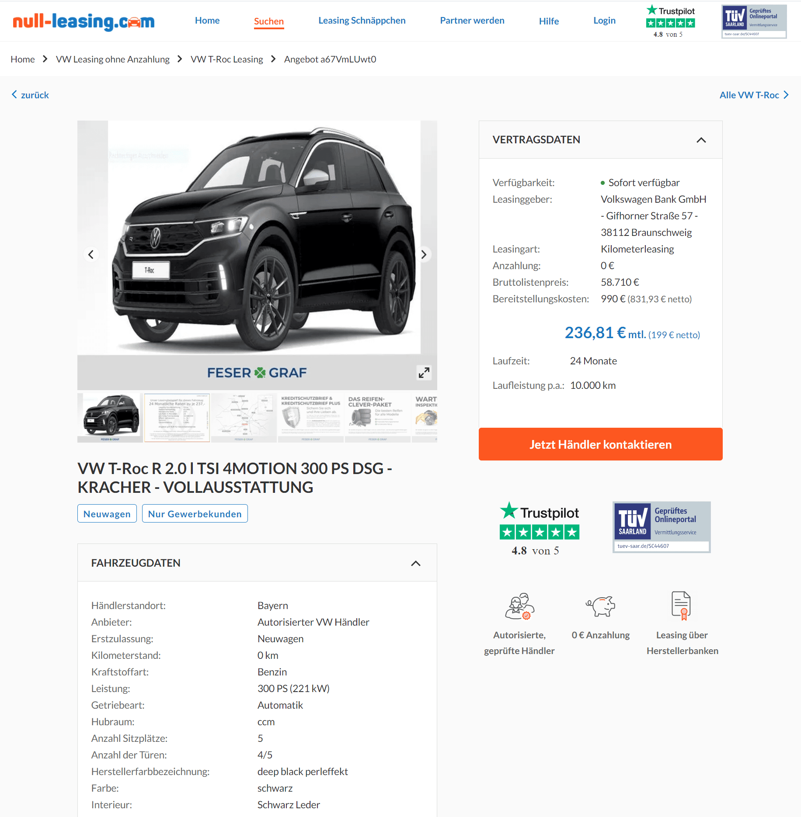Click the Nur Gewerbekunden tag
Screen dimensions: 801x817
tap(195, 514)
